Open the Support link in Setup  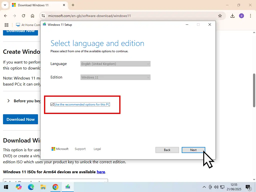[x=80, y=149]
